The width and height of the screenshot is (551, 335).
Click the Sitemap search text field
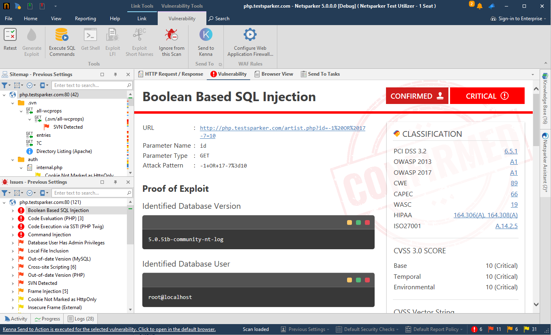(x=90, y=85)
